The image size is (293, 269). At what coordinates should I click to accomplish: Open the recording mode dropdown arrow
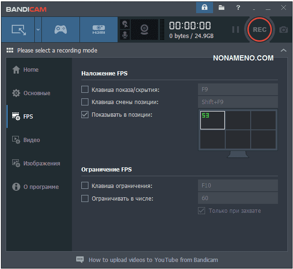click(38, 30)
